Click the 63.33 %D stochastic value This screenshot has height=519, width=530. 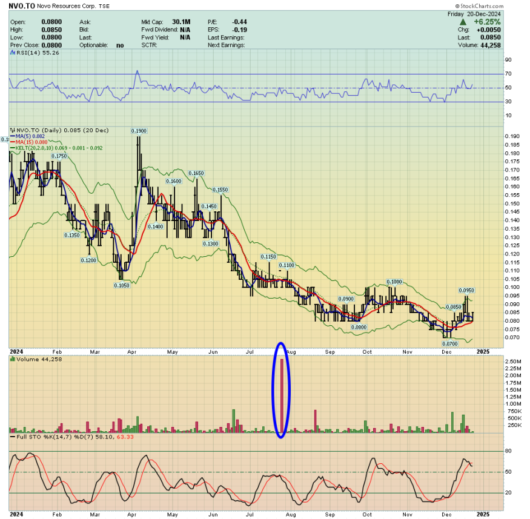(125, 437)
